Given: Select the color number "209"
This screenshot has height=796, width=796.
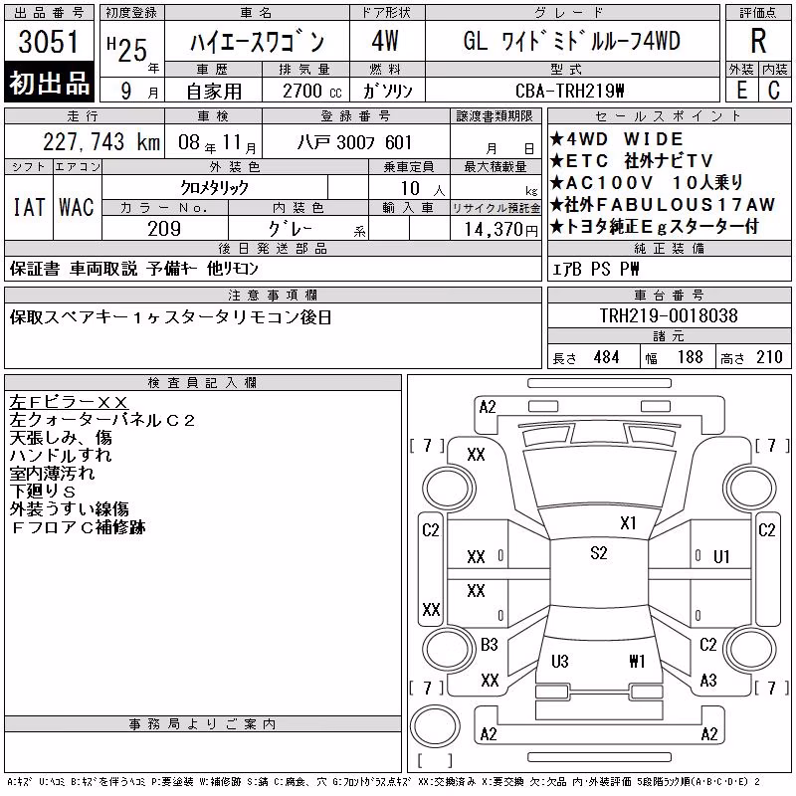Looking at the screenshot, I should [164, 229].
